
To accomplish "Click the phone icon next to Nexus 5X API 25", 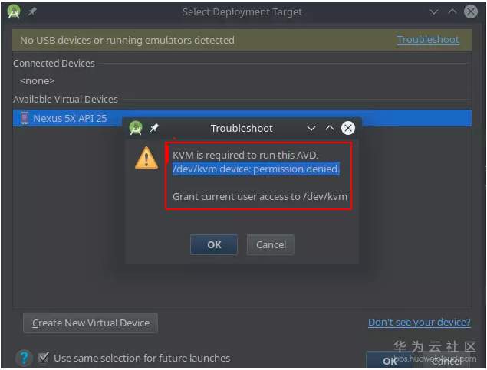I will (25, 118).
